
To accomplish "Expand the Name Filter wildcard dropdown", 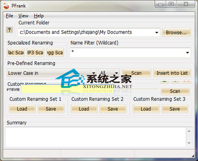I will coord(188,52).
